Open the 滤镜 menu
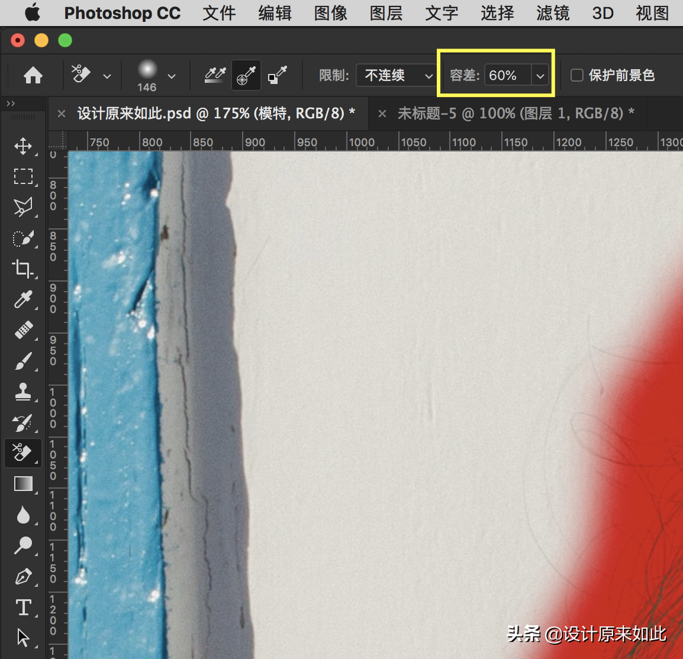 point(553,13)
